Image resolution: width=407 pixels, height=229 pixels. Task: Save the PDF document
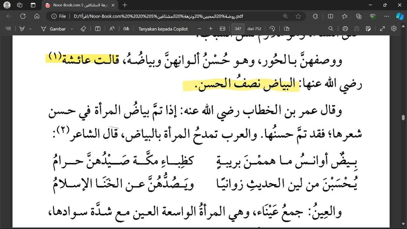[x=357, y=29]
